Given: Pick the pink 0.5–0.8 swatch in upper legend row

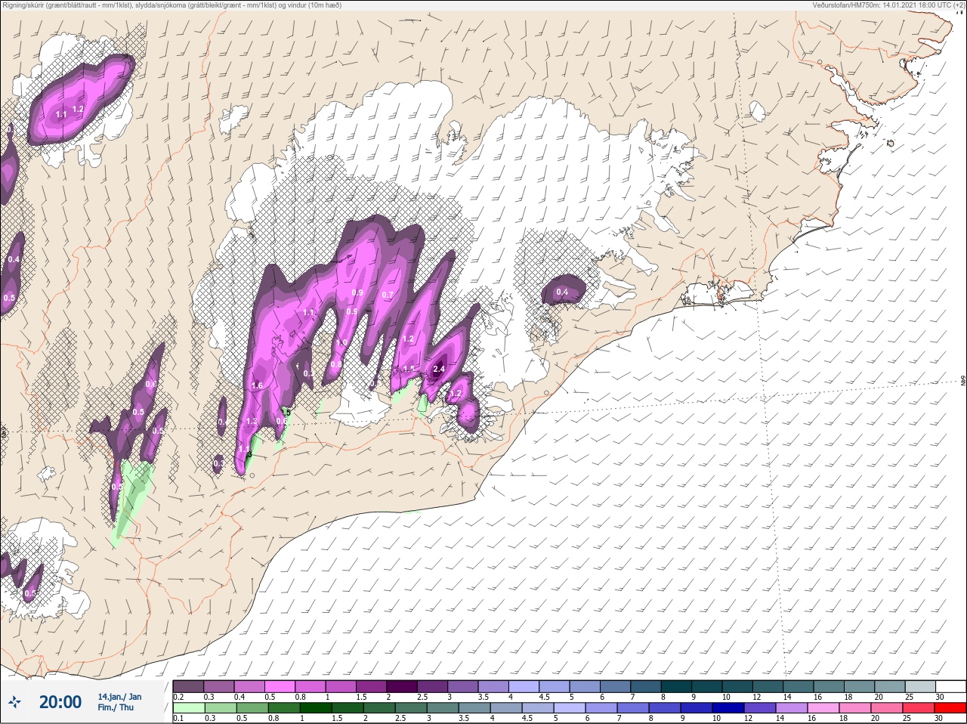Looking at the screenshot, I should [x=280, y=686].
